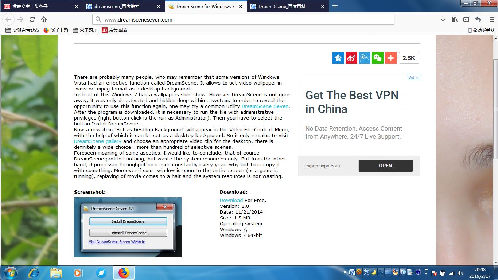Toggle the Firefox sidebar

pos(466,19)
